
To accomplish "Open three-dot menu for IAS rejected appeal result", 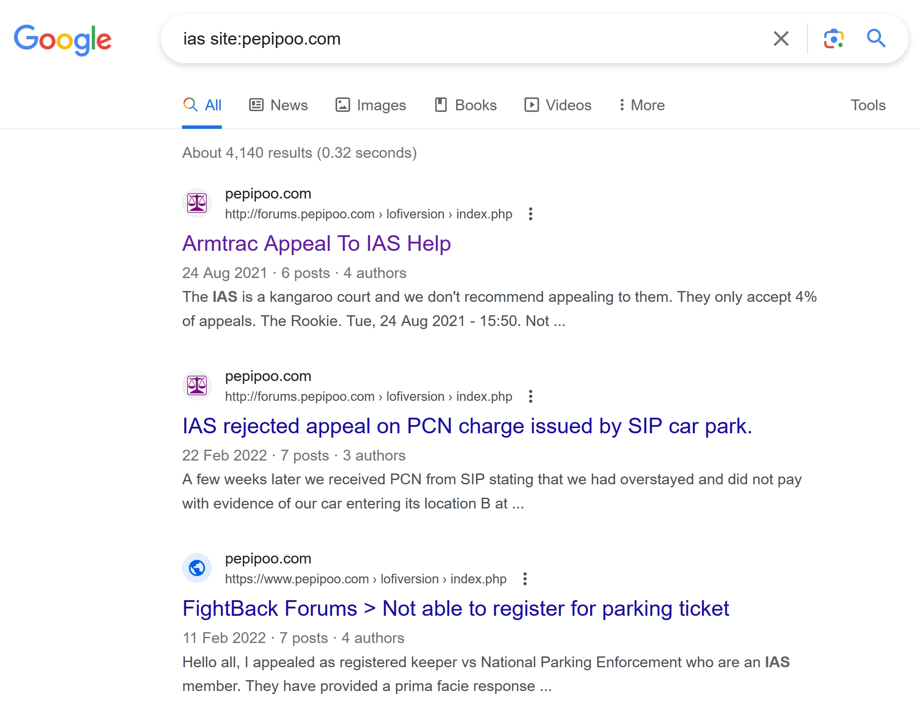I will 530,397.
